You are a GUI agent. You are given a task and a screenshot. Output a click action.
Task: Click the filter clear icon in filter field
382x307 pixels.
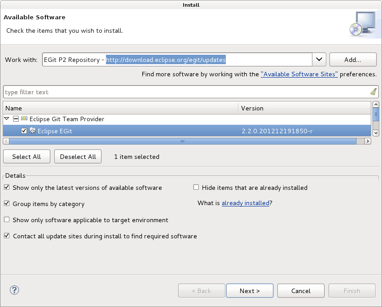click(x=373, y=92)
